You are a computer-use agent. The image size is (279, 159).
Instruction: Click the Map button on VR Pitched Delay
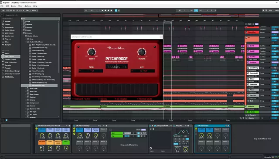pos(100,126)
